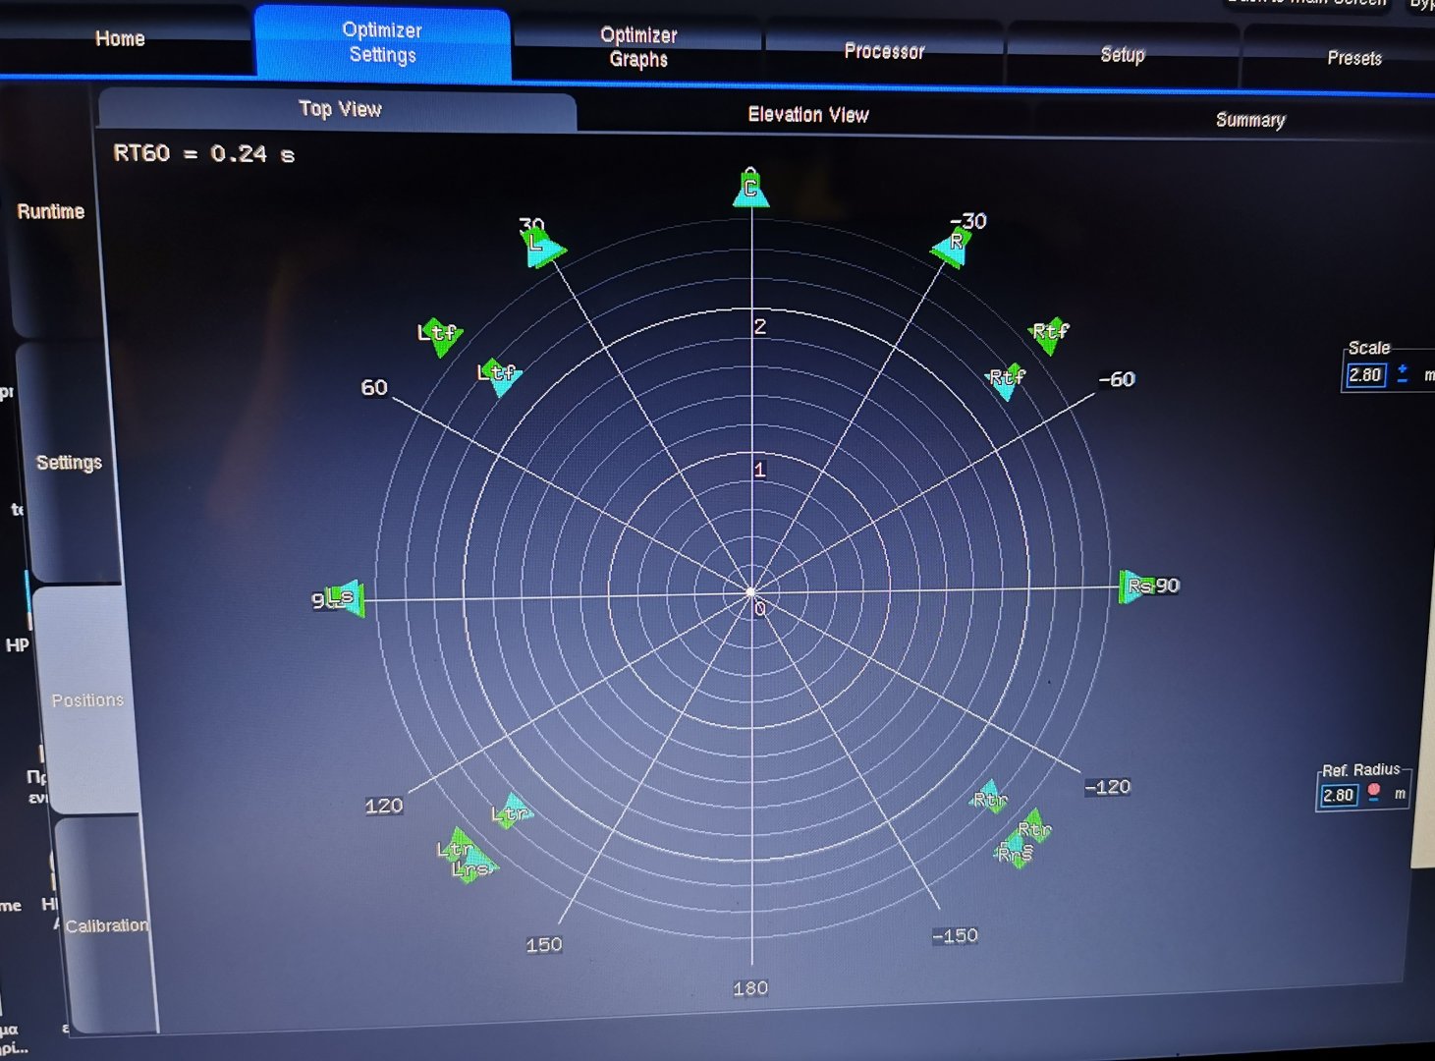Viewport: 1435px width, 1061px height.
Task: Open the Optimizer Settings tab
Action: click(382, 42)
